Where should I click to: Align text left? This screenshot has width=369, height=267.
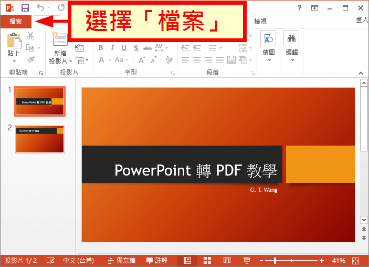tap(185, 60)
